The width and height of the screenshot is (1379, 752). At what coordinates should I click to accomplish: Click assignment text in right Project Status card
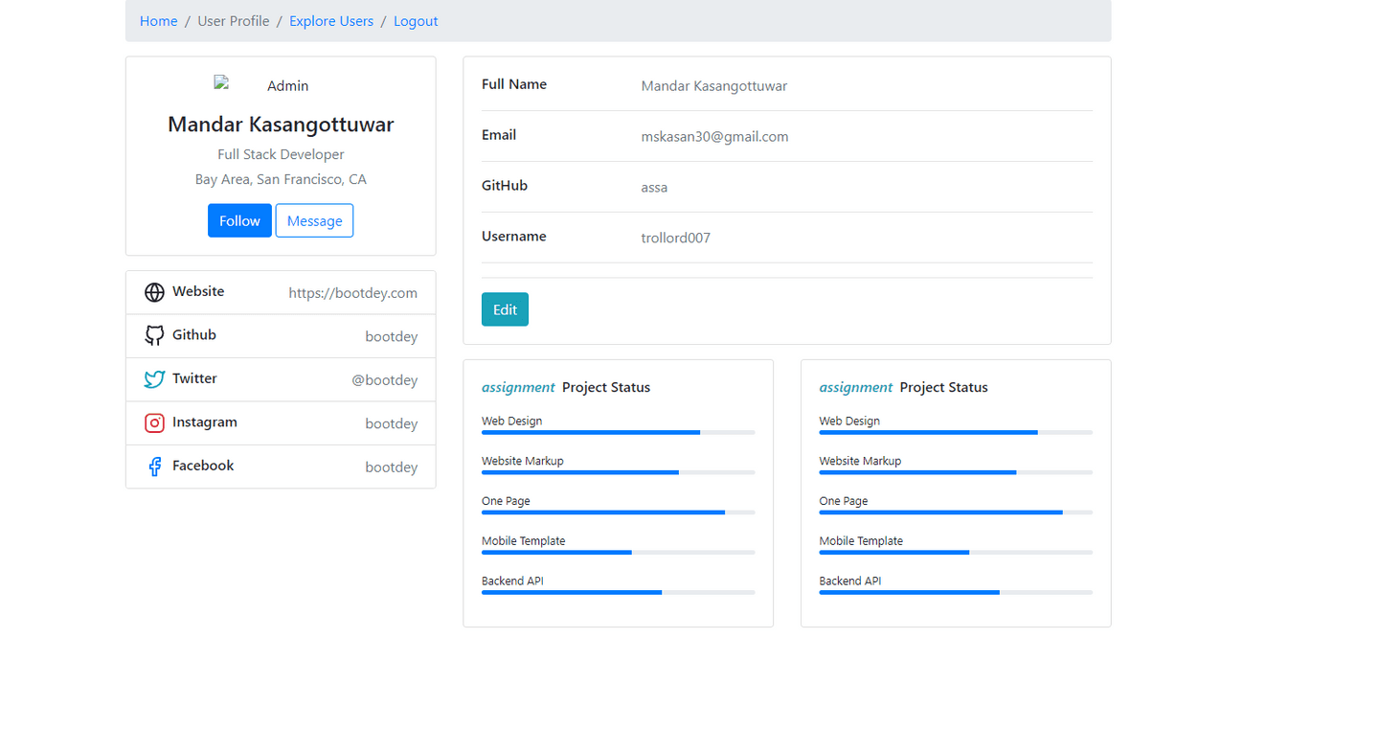point(856,387)
